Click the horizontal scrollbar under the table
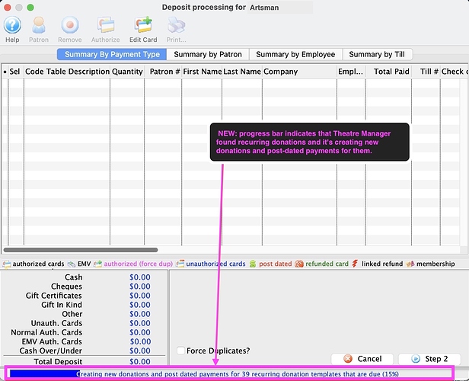Screen dimensions: 469x381 click(81, 250)
